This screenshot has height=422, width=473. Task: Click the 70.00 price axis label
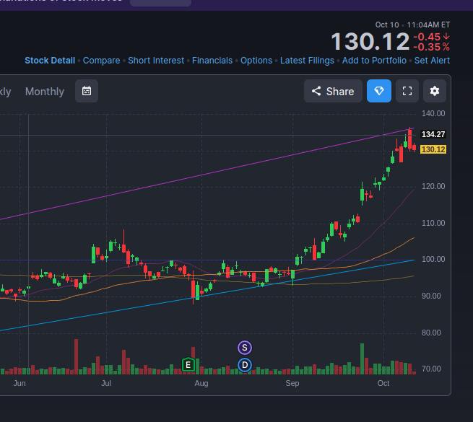(x=431, y=369)
